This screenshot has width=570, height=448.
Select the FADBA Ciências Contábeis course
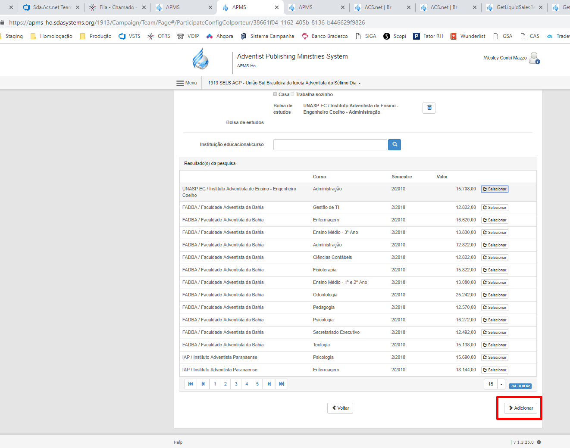click(495, 258)
